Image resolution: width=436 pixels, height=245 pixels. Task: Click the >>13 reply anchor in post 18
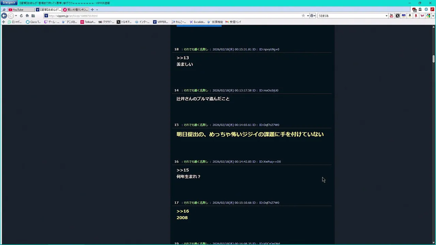183,58
